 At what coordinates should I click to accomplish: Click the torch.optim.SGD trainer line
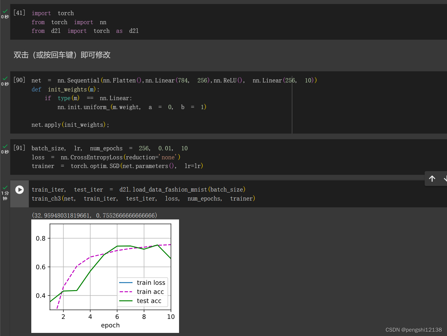pos(117,166)
